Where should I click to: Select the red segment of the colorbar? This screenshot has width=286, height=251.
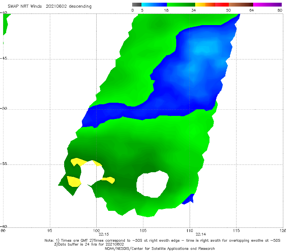(222, 5)
